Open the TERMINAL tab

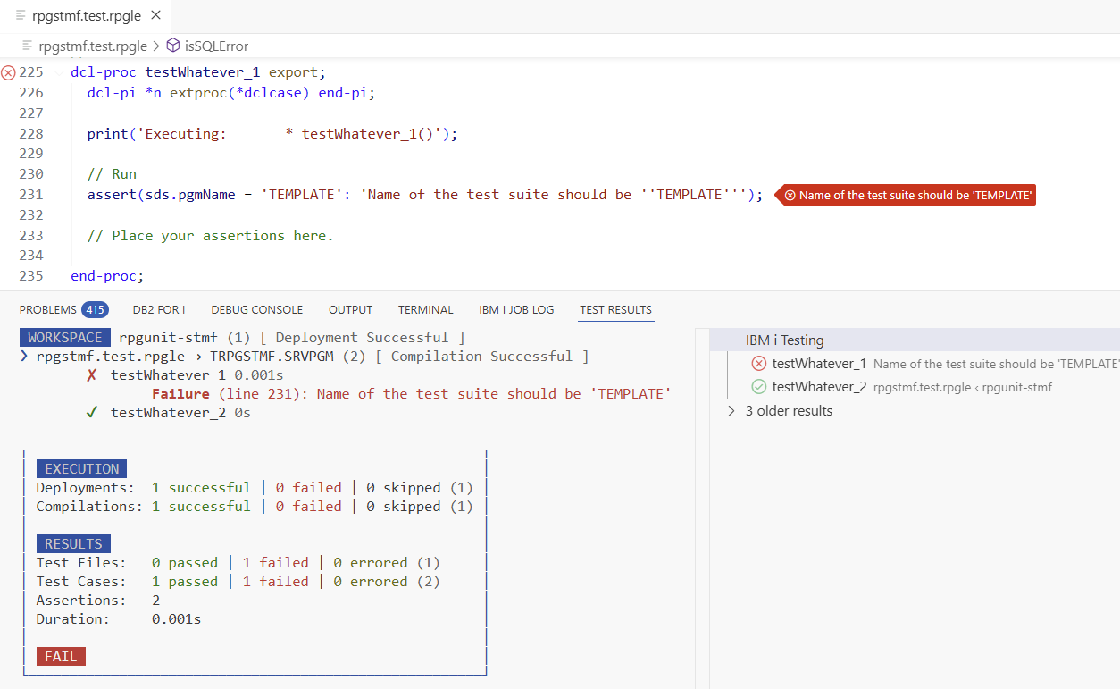[x=425, y=310]
